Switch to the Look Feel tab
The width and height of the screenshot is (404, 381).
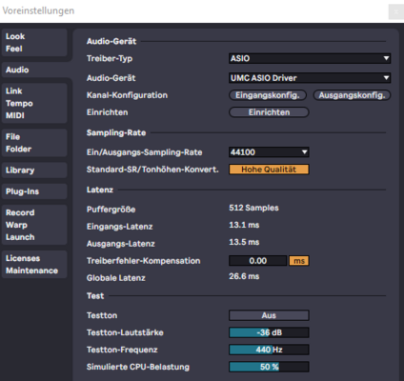point(34,43)
